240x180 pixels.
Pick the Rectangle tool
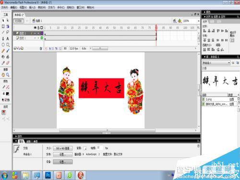[8, 45]
